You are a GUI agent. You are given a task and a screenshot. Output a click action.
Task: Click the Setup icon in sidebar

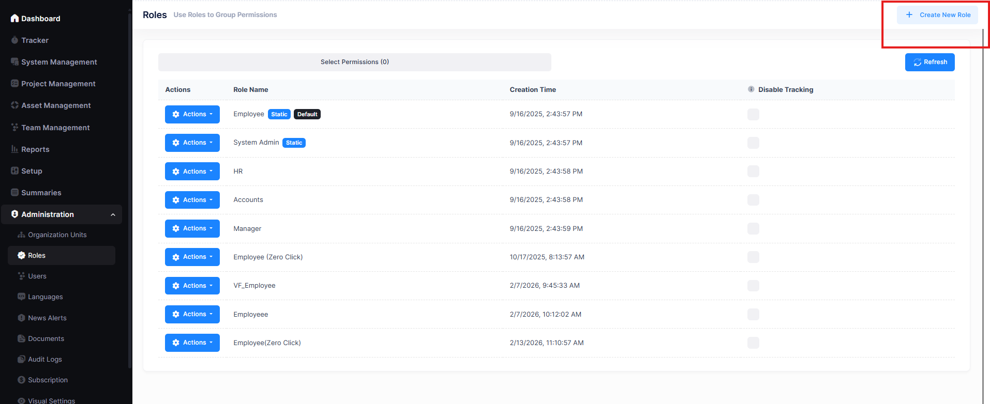pos(14,171)
